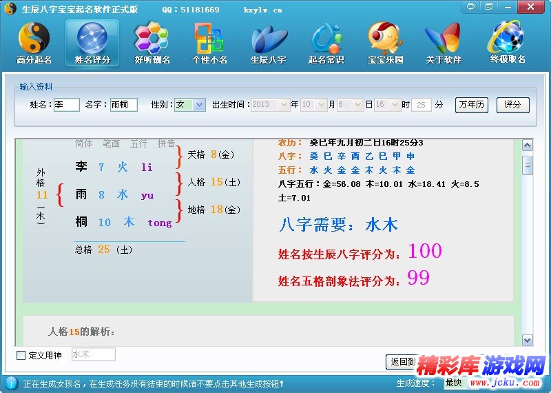The width and height of the screenshot is (551, 393).
Task: Click the scroll down arrow of results panel
Action: point(528,340)
